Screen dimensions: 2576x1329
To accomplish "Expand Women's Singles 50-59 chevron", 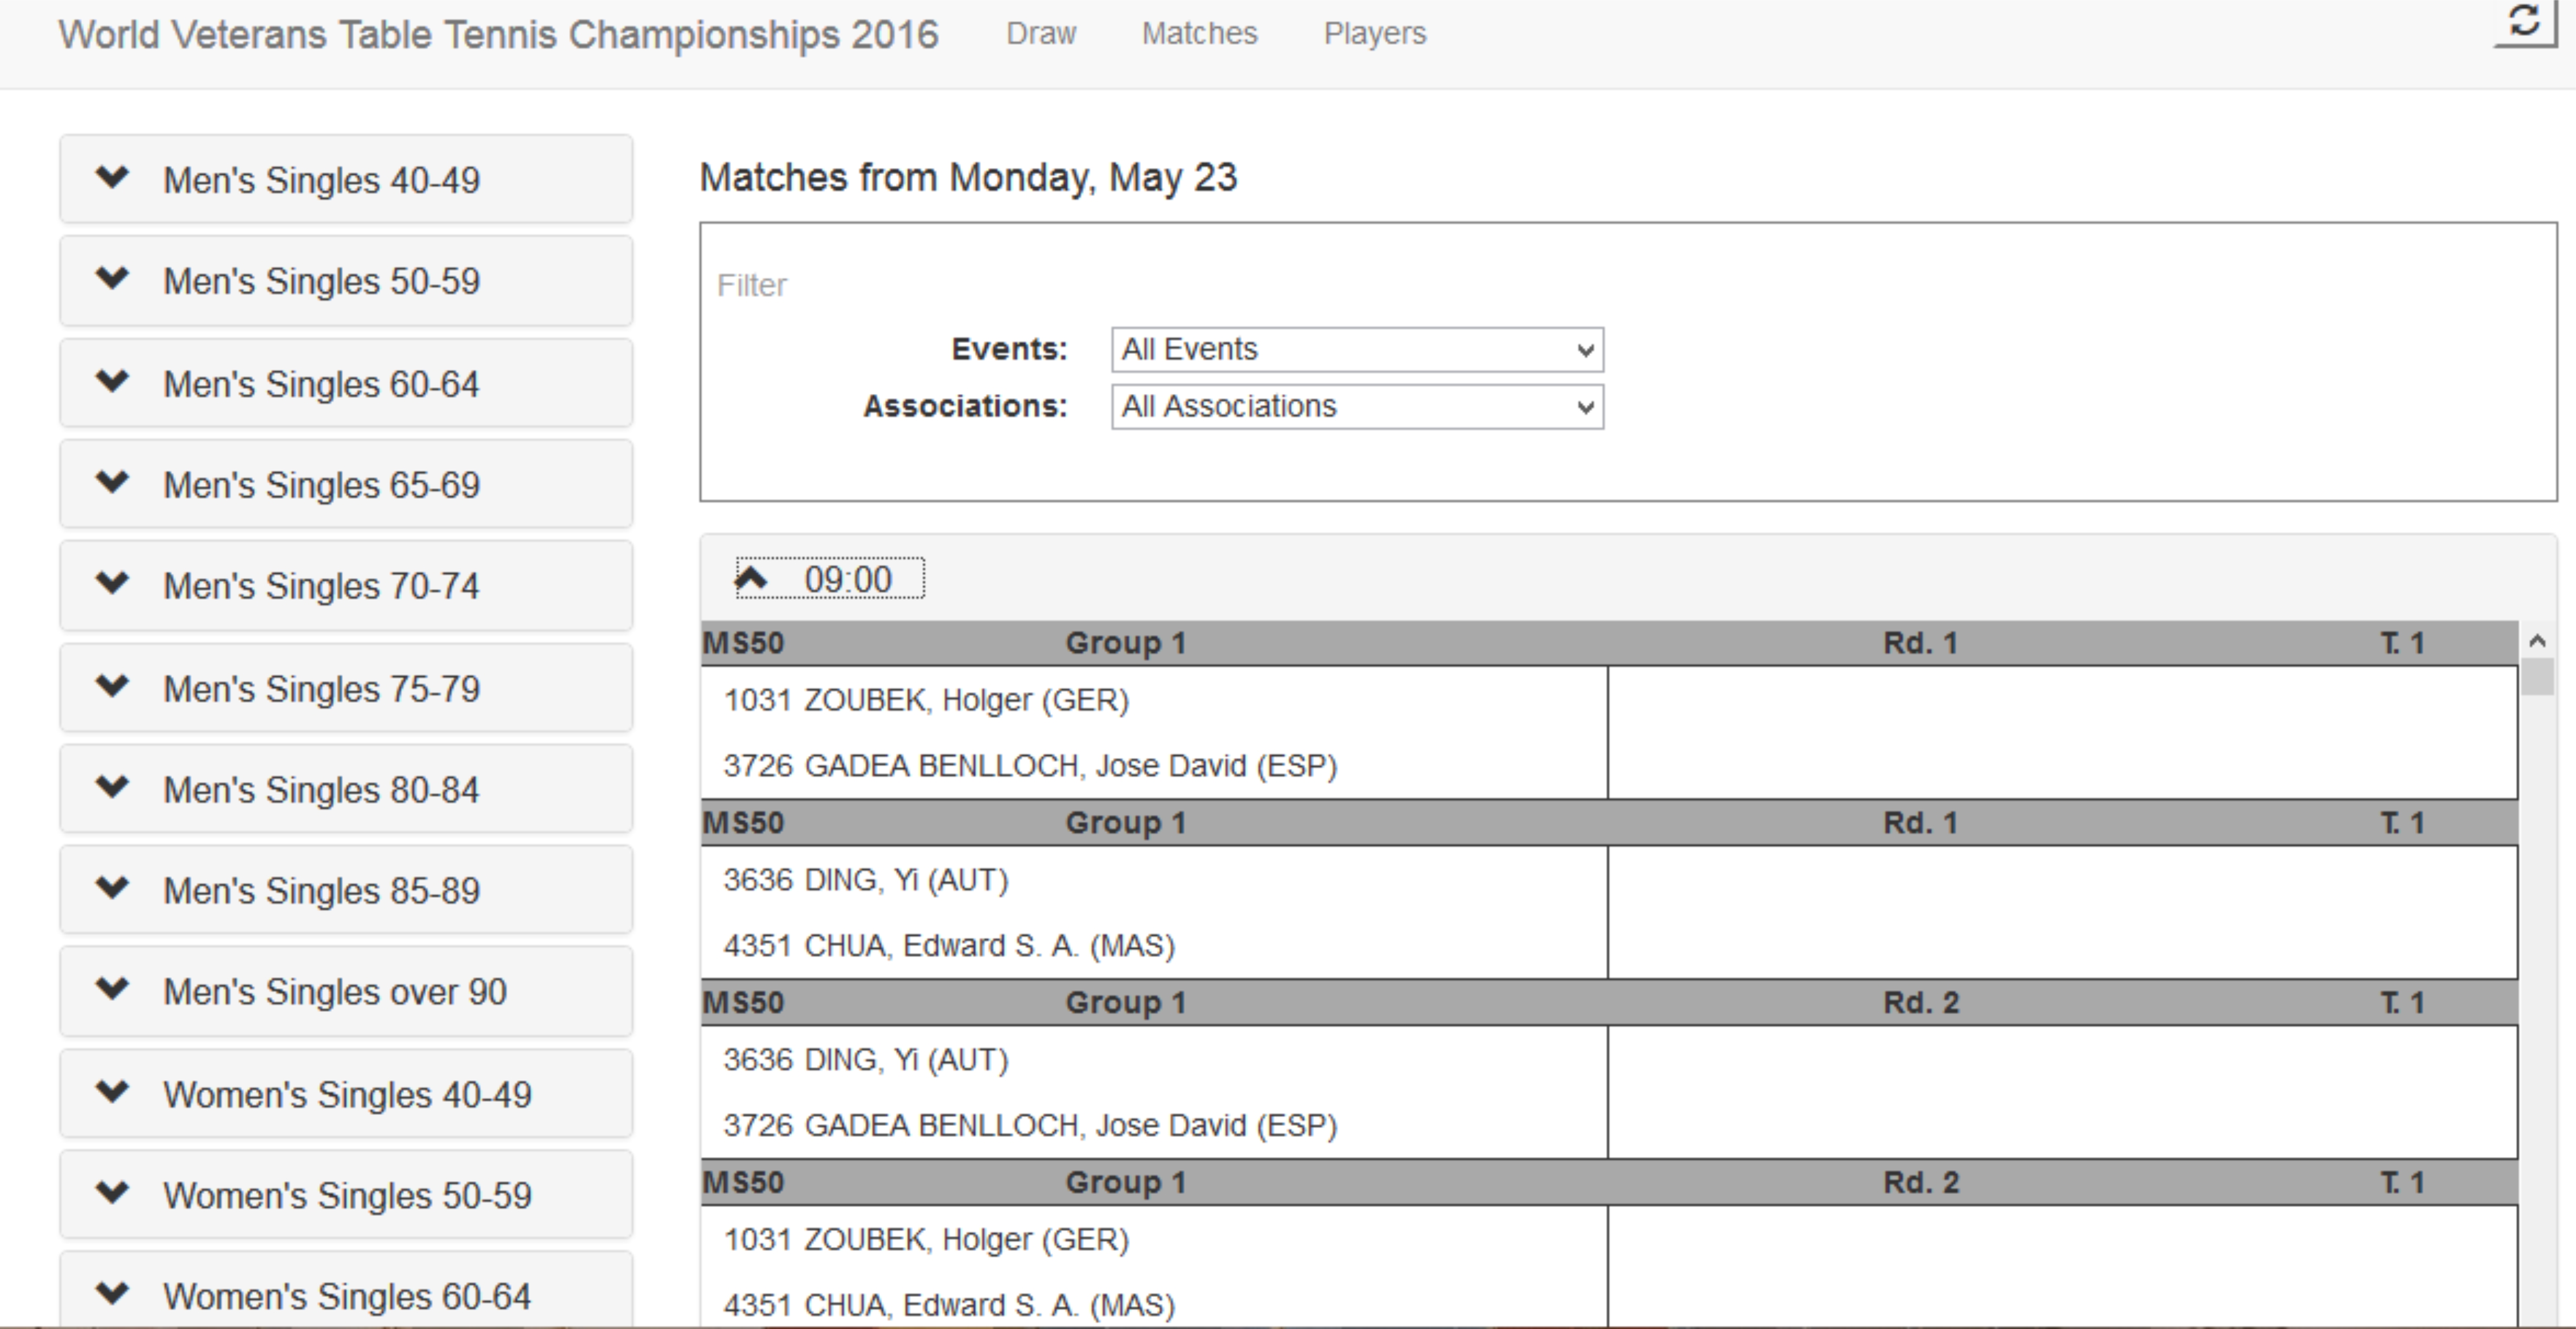I will [x=113, y=1194].
